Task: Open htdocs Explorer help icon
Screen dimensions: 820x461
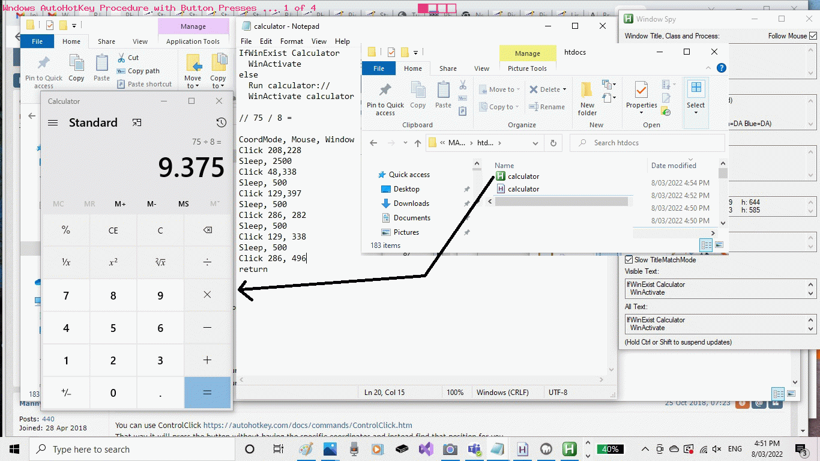Action: click(x=722, y=68)
